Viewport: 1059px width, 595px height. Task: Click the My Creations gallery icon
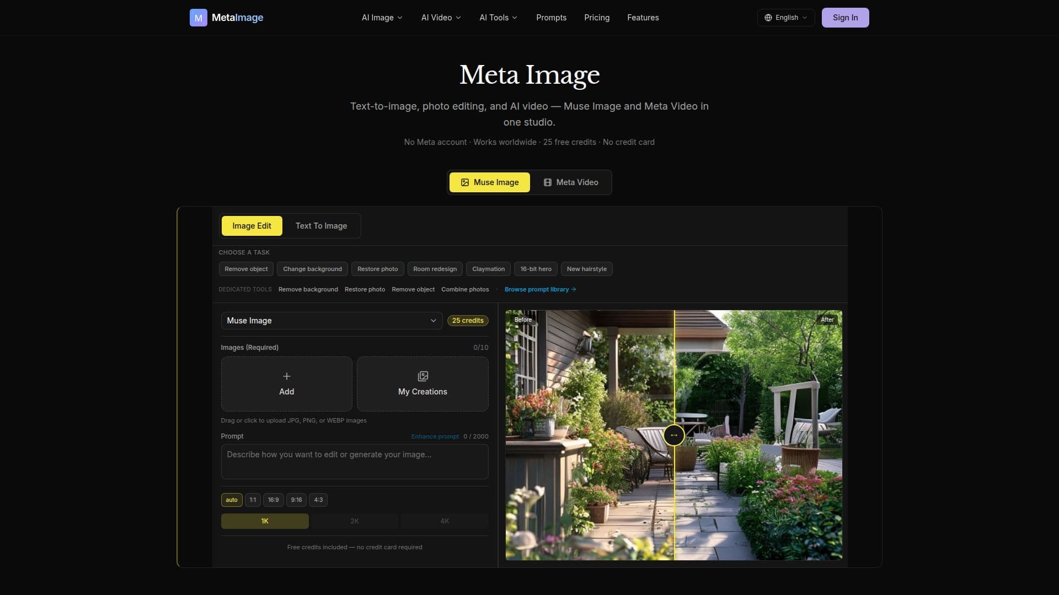(x=423, y=376)
